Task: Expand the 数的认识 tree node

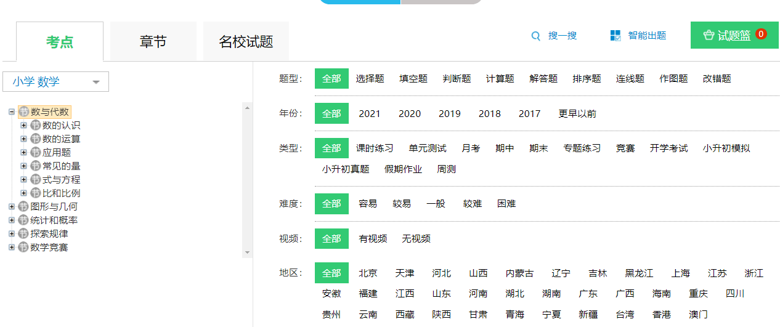Action: click(24, 126)
